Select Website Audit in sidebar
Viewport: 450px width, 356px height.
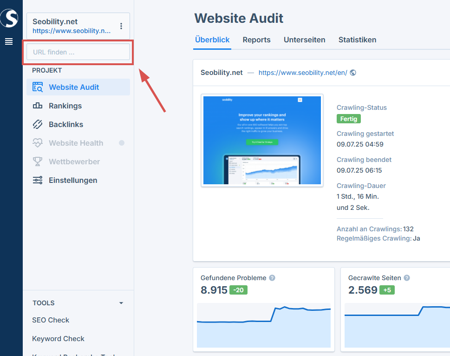point(78,87)
